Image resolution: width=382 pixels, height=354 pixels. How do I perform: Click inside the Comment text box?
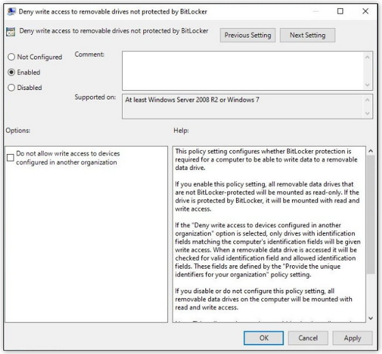pos(243,71)
